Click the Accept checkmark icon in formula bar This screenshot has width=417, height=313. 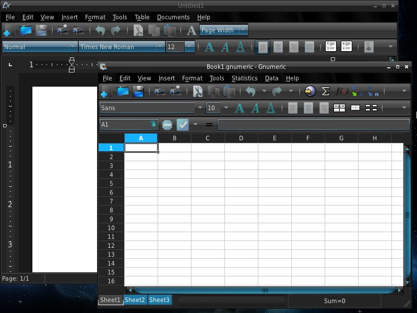tap(183, 125)
